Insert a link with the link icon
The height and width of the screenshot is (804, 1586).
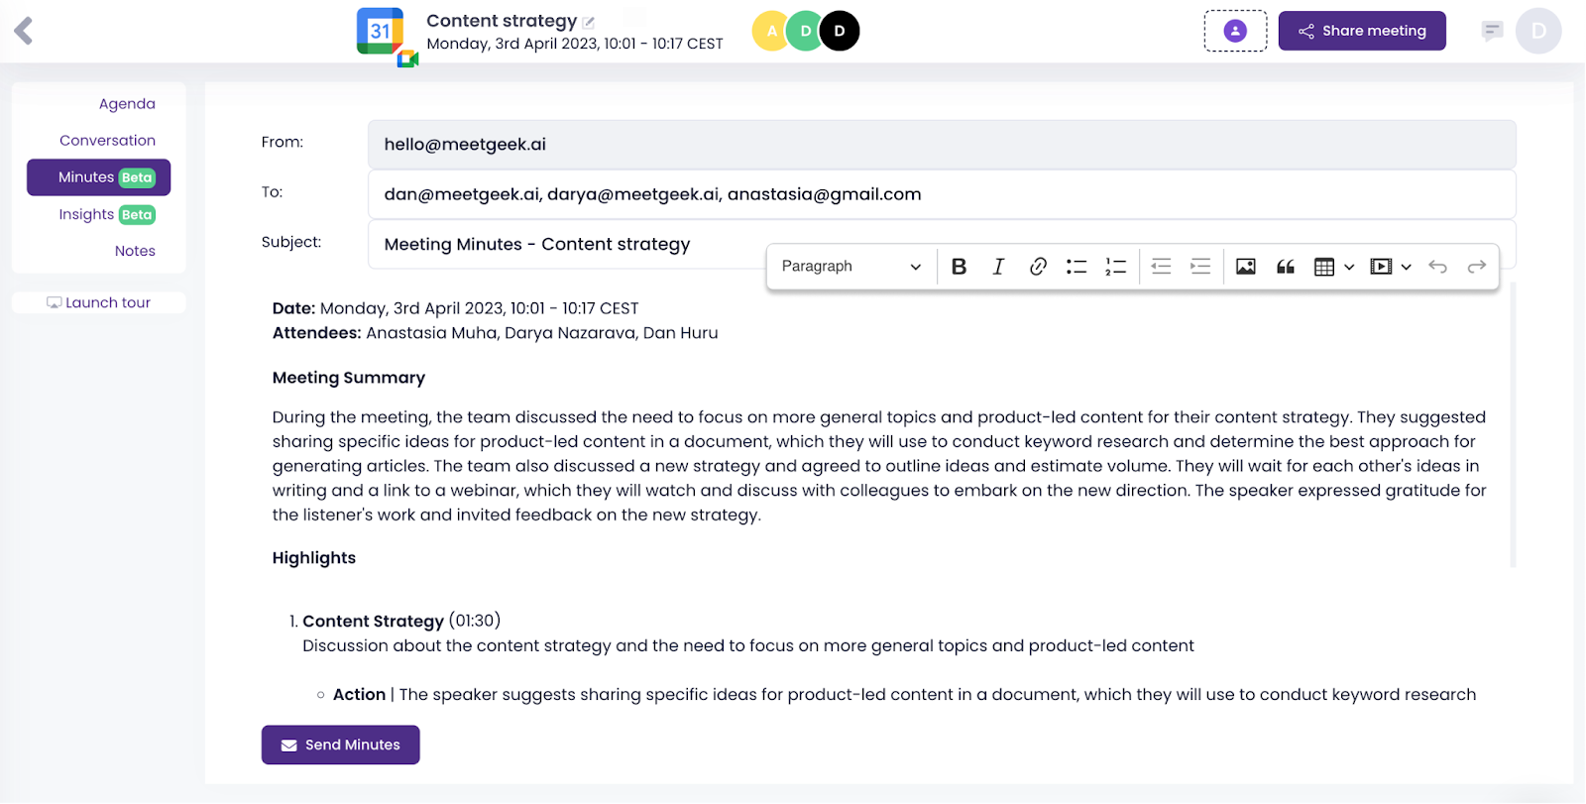[1038, 267]
